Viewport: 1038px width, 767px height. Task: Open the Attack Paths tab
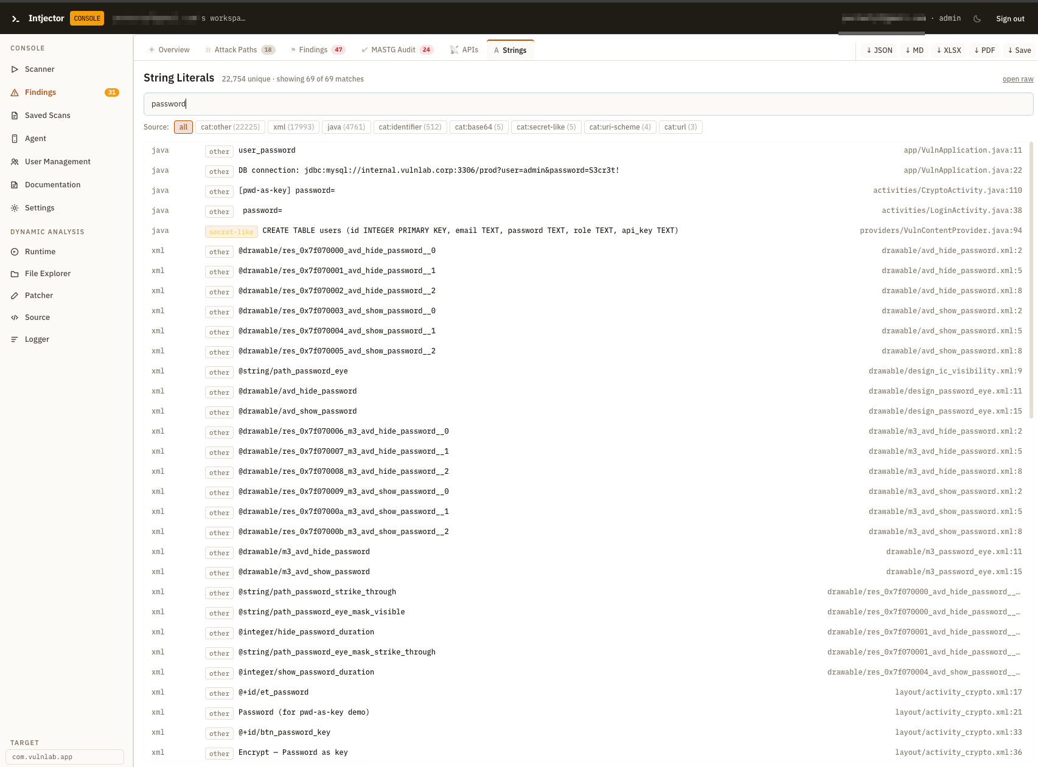point(240,50)
